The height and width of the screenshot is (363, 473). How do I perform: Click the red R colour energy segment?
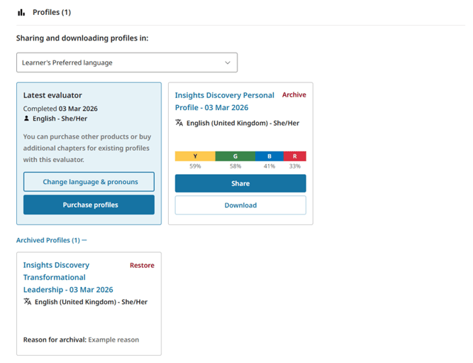[x=295, y=156]
